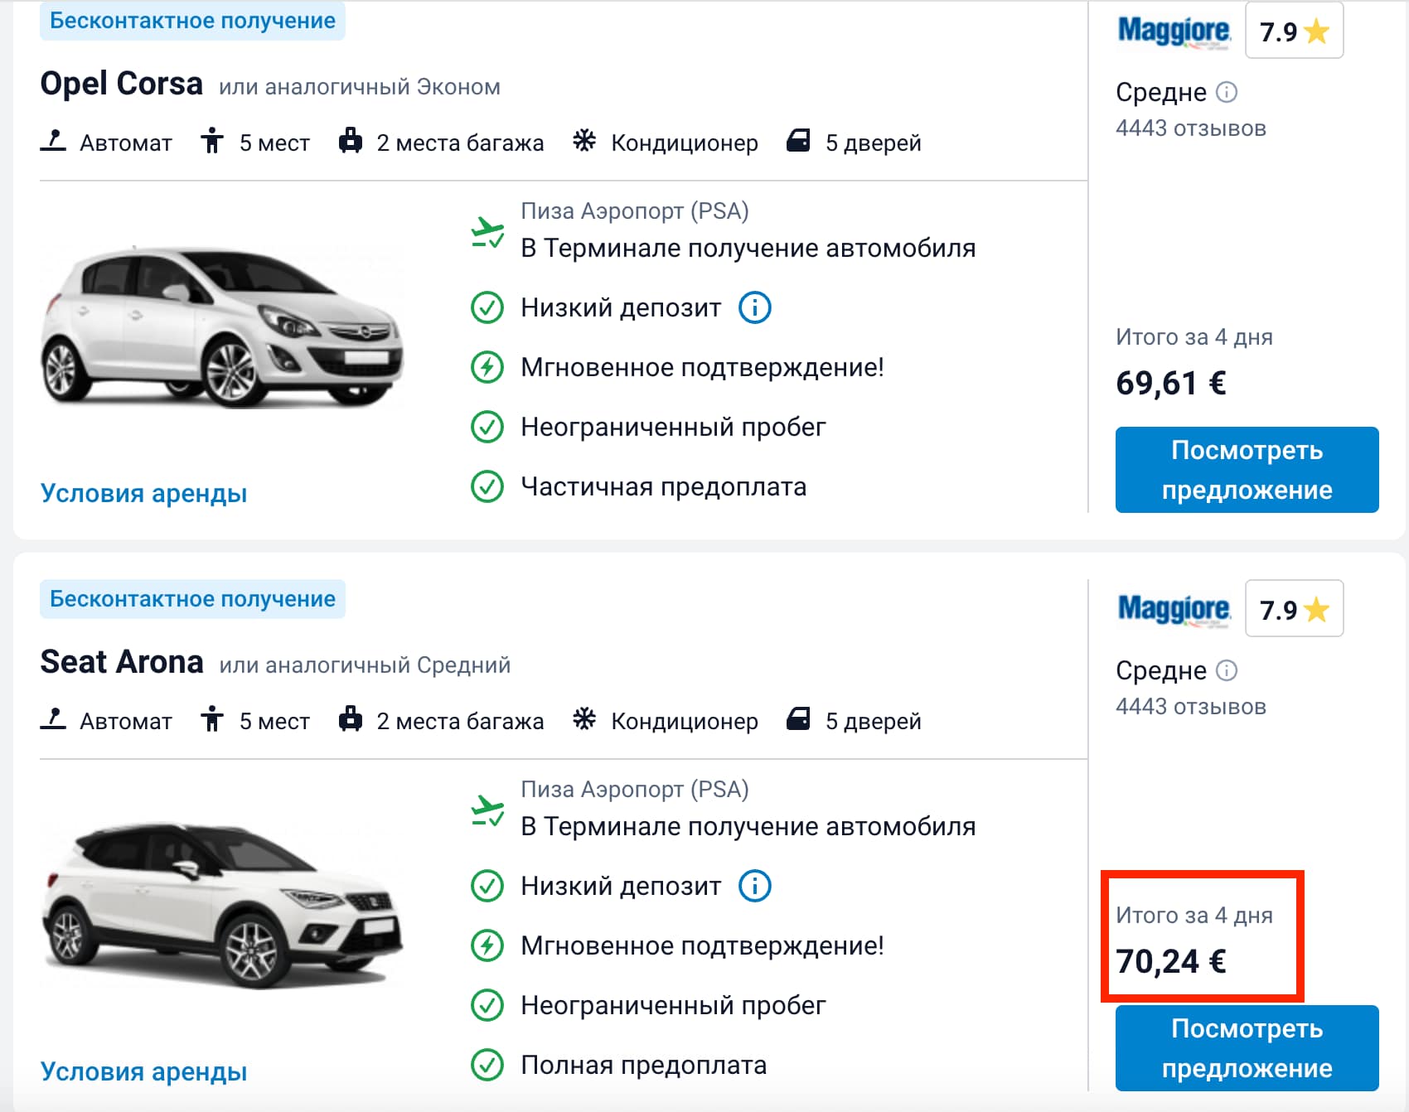1409x1112 pixels.
Task: Click info icon next to Opel Corsa low deposit
Action: (x=754, y=307)
